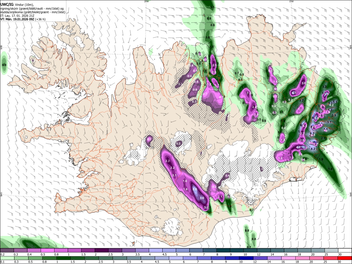Click the 20W longitude label

click(x=147, y=1)
